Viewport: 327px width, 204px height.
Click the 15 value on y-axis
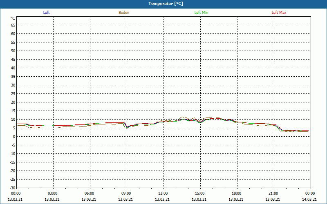[x=13, y=111]
